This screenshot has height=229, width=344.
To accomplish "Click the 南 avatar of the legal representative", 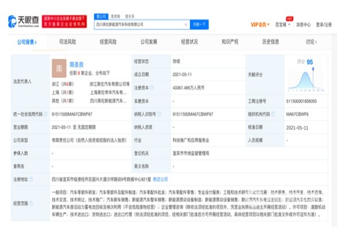I will click(59, 68).
